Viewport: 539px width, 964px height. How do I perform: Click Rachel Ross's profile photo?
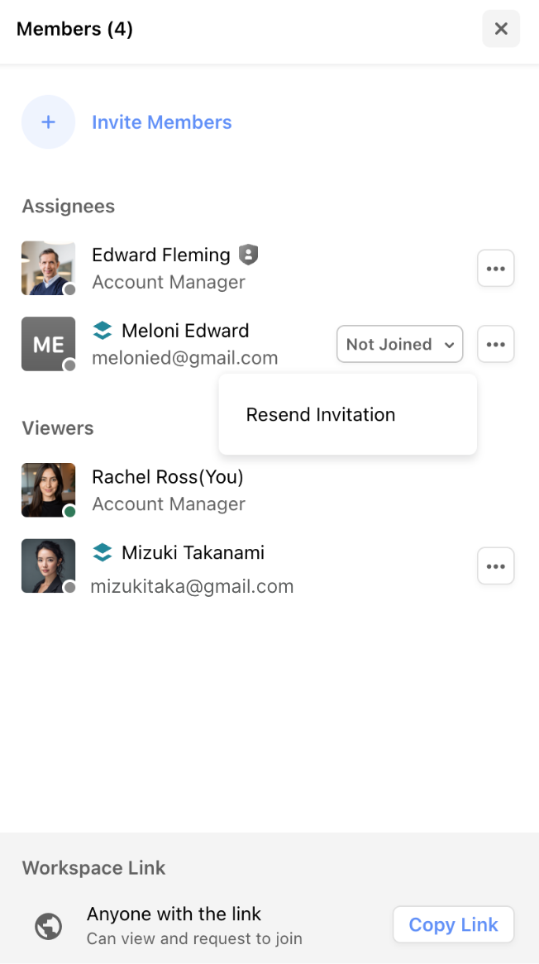(48, 489)
